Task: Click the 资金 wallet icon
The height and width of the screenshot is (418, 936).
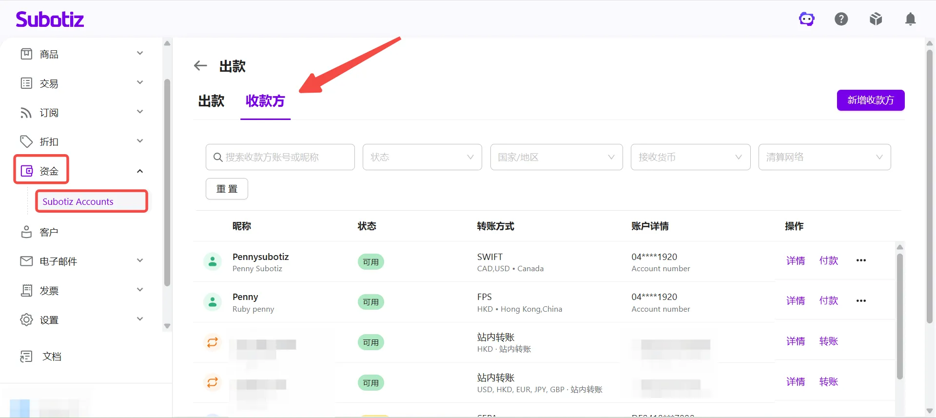Action: click(27, 171)
